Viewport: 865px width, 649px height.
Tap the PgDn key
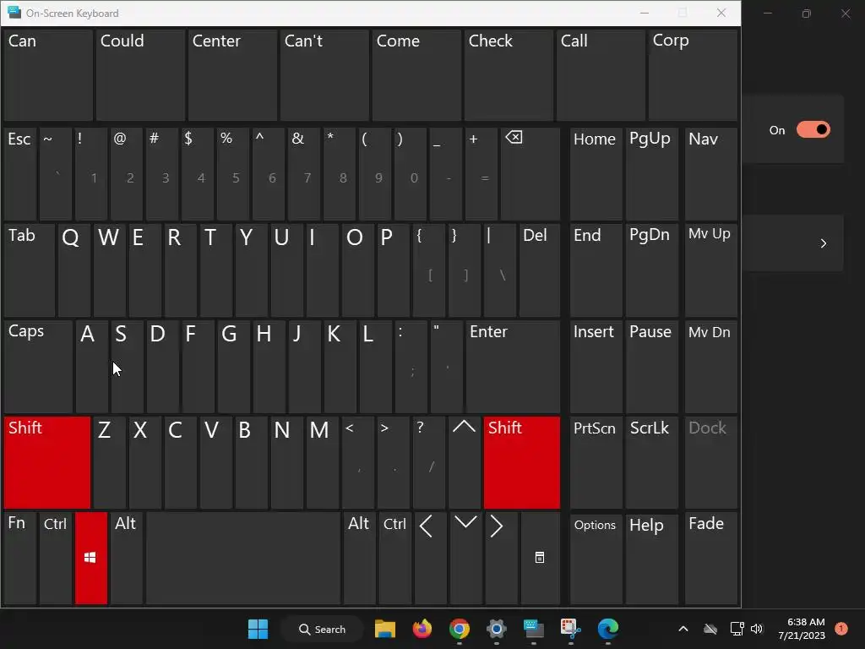(652, 270)
